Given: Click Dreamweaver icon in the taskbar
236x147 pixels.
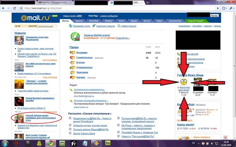Looking at the screenshot, I should tap(108, 143).
